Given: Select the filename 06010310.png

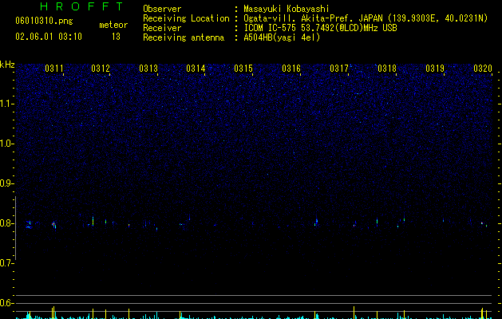Looking at the screenshot, I should (x=44, y=21).
